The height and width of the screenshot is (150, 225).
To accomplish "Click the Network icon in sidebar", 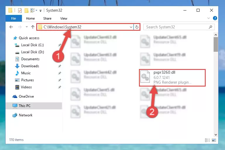I will point(15,115).
